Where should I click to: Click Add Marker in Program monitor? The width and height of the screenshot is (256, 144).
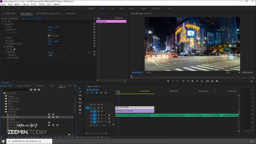pos(168,81)
